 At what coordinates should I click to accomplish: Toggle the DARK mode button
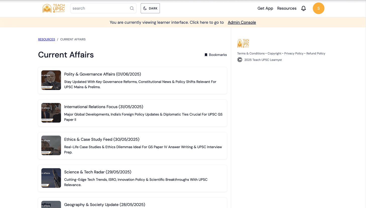(x=150, y=8)
